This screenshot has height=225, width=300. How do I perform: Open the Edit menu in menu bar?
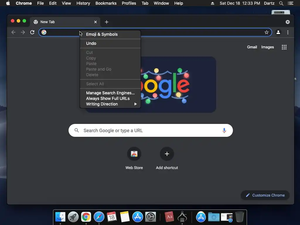pyautogui.click(x=53, y=3)
